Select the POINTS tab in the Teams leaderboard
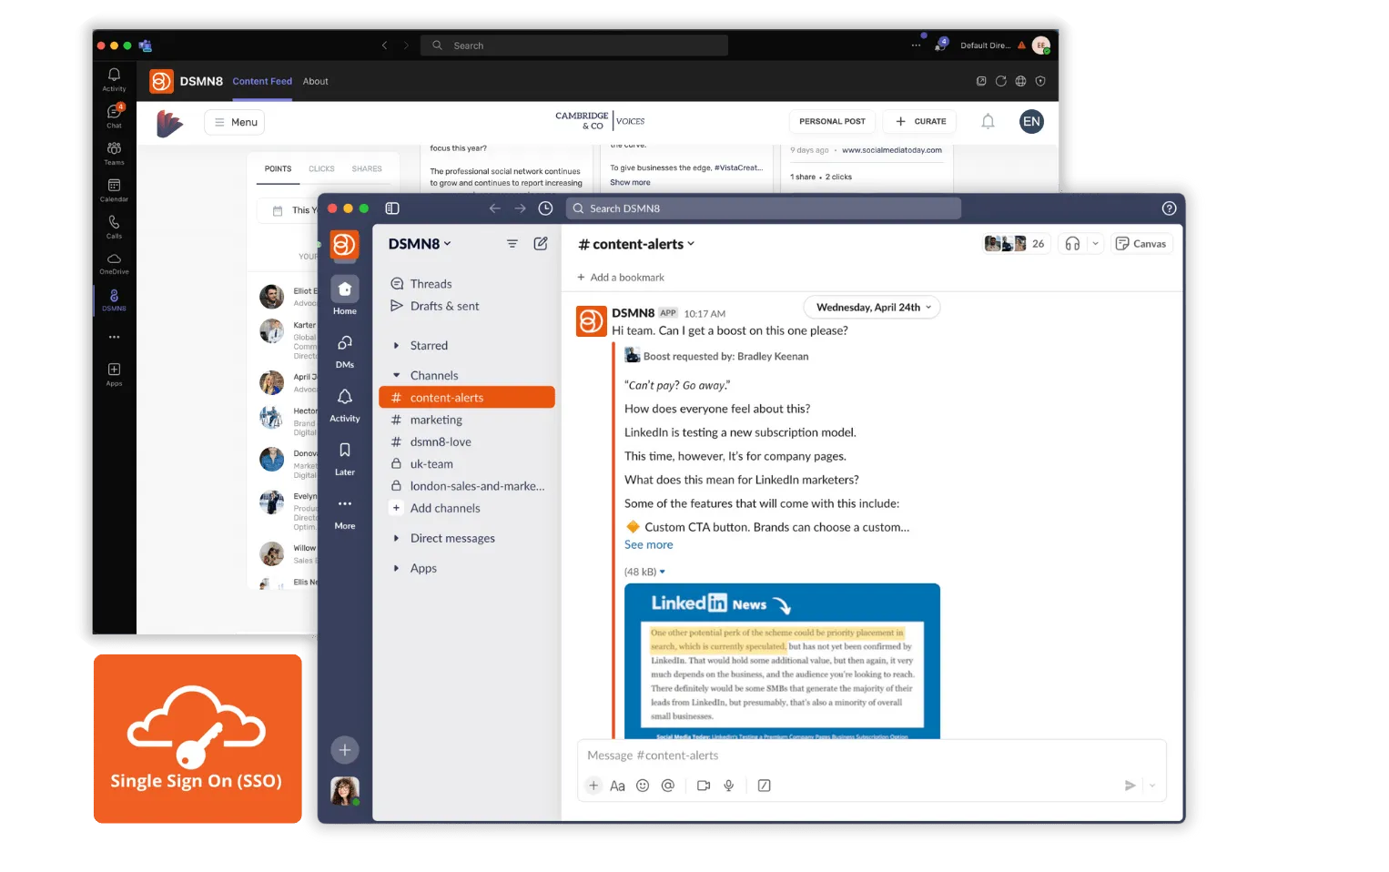Viewport: 1389px width, 872px height. [x=279, y=169]
